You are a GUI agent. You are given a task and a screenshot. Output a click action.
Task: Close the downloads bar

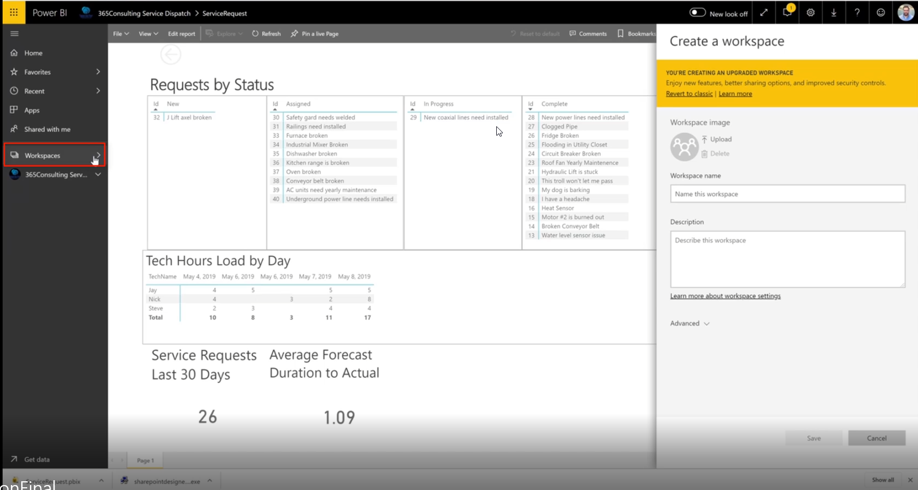click(x=910, y=480)
